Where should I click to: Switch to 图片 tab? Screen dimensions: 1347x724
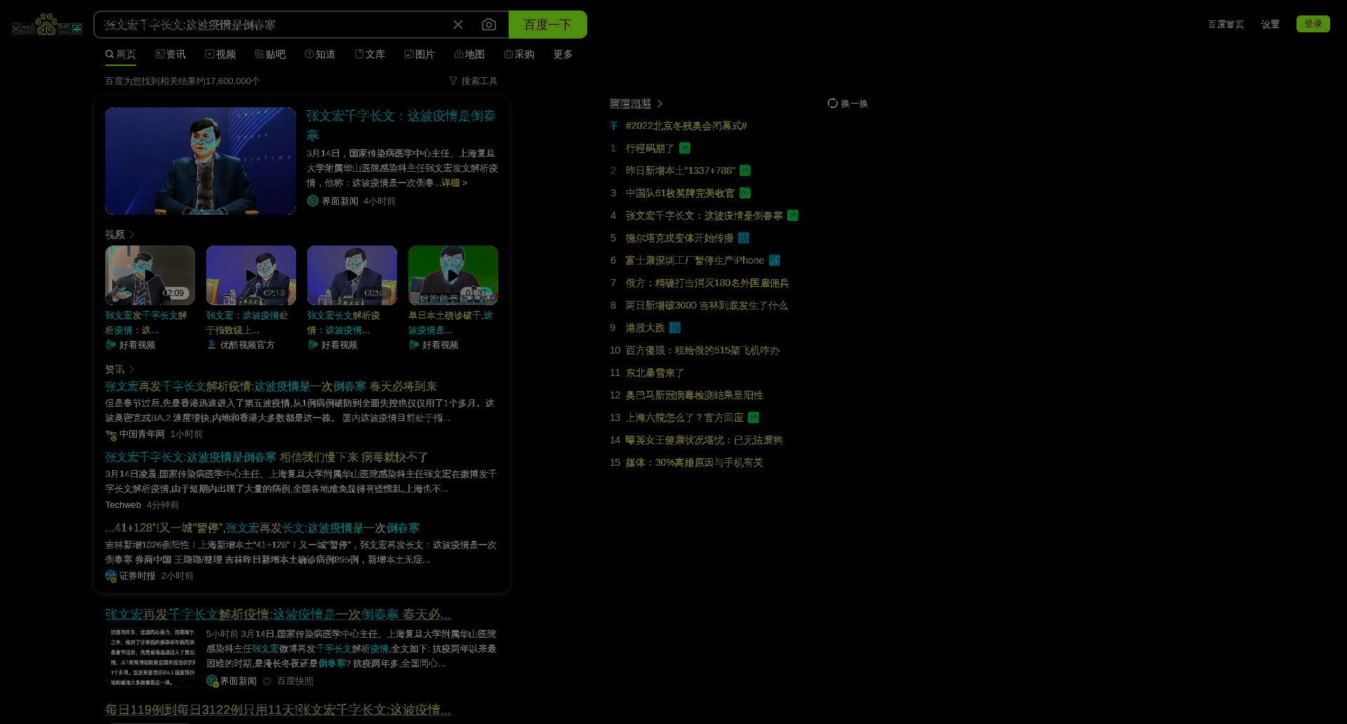(x=420, y=54)
